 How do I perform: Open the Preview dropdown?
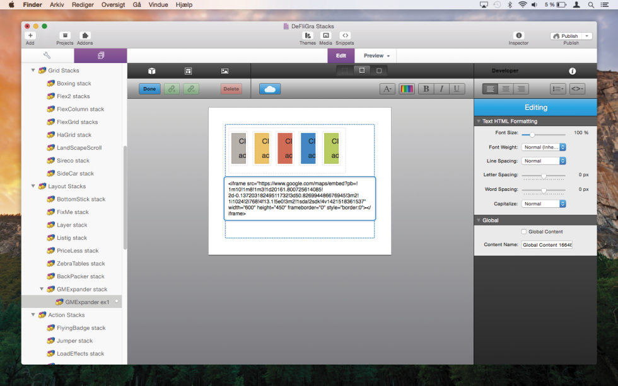point(376,55)
